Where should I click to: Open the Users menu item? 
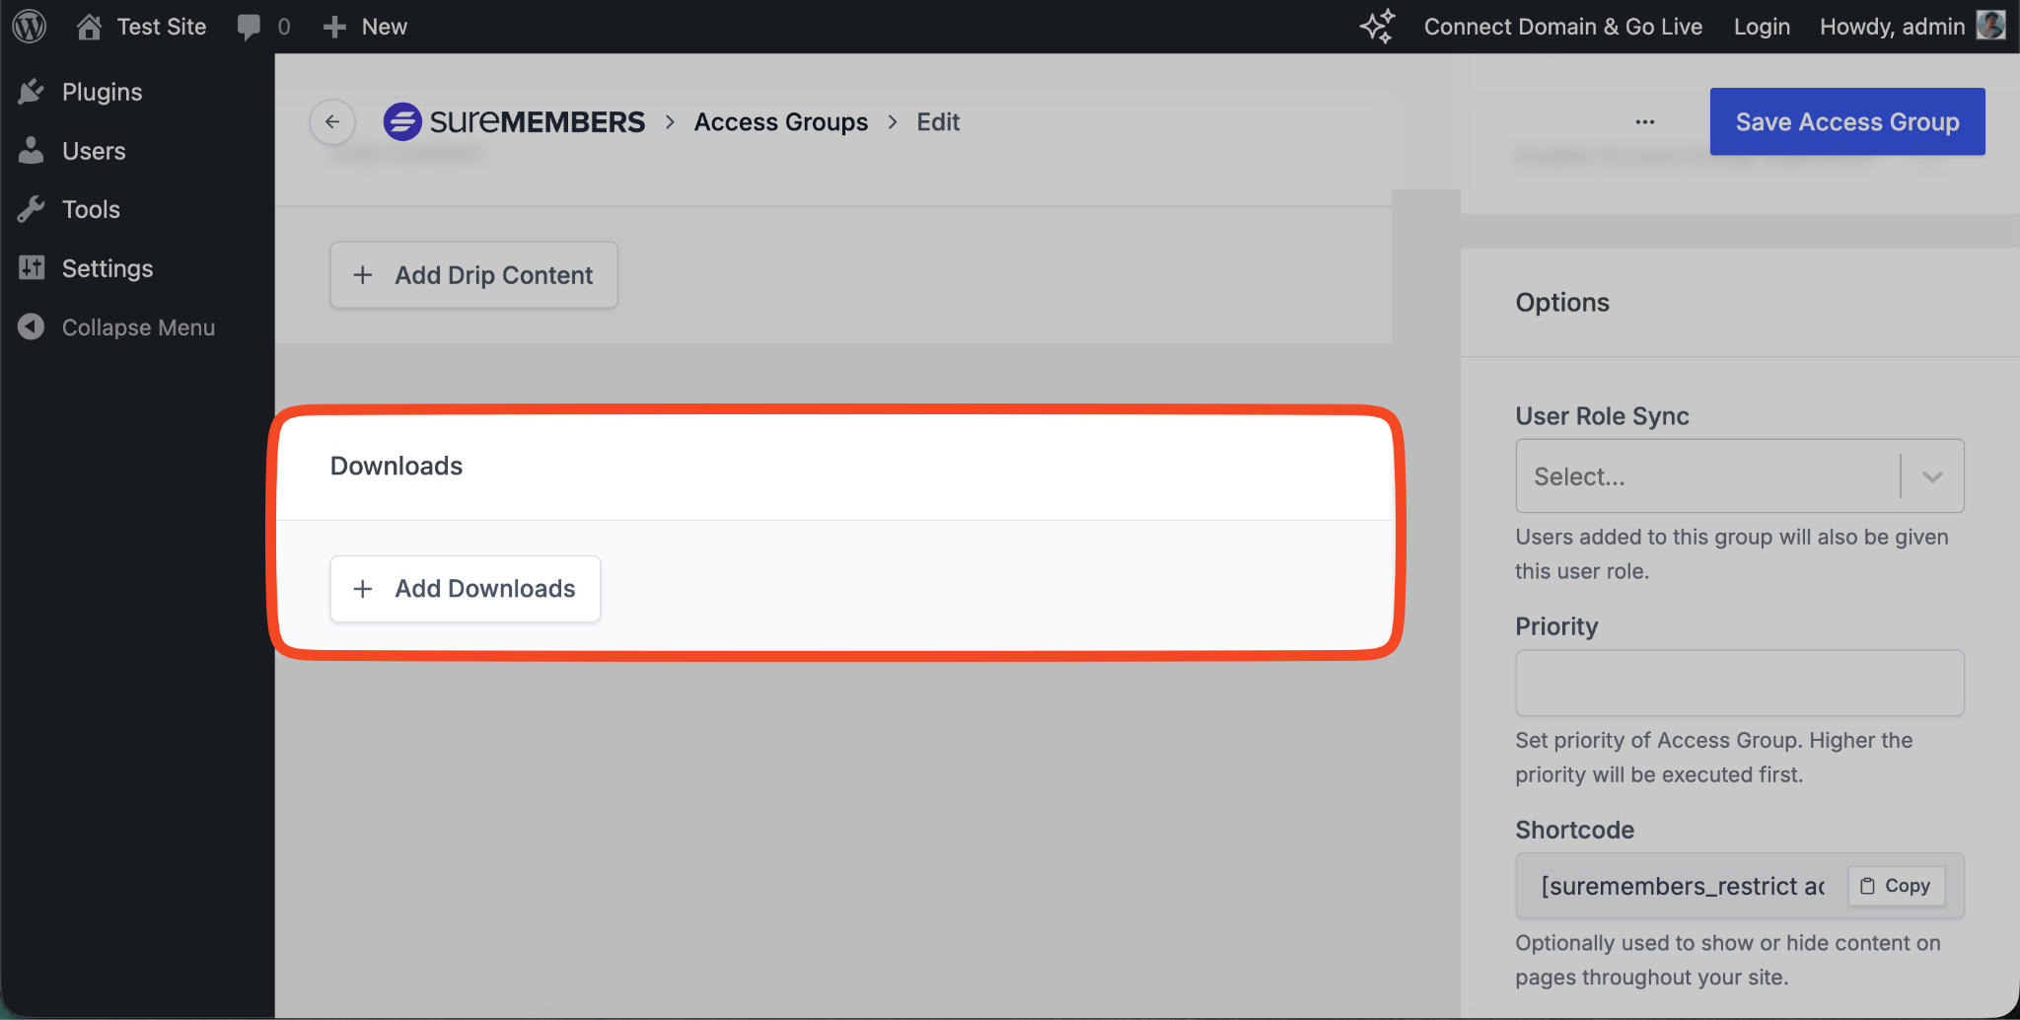[94, 151]
